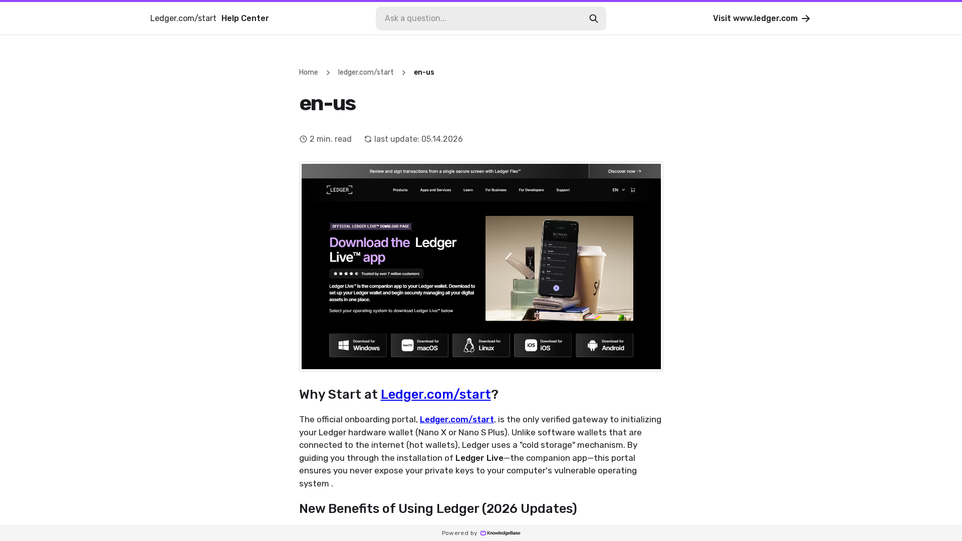Screen dimensions: 962x541
Task: Open the Ledger.com/start header link
Action: 183,19
